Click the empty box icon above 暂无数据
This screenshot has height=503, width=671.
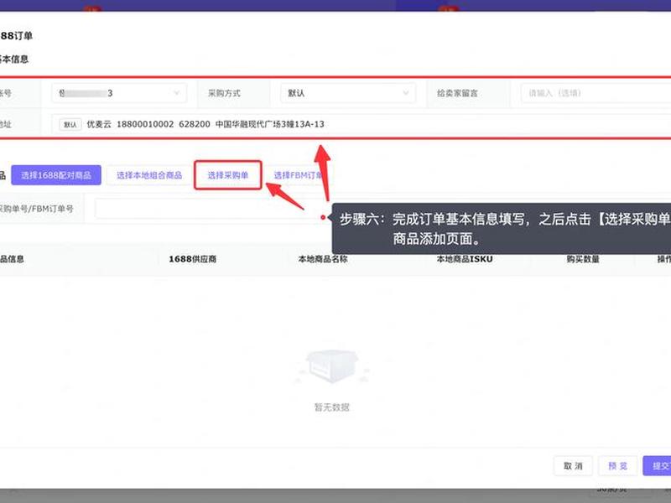click(331, 367)
